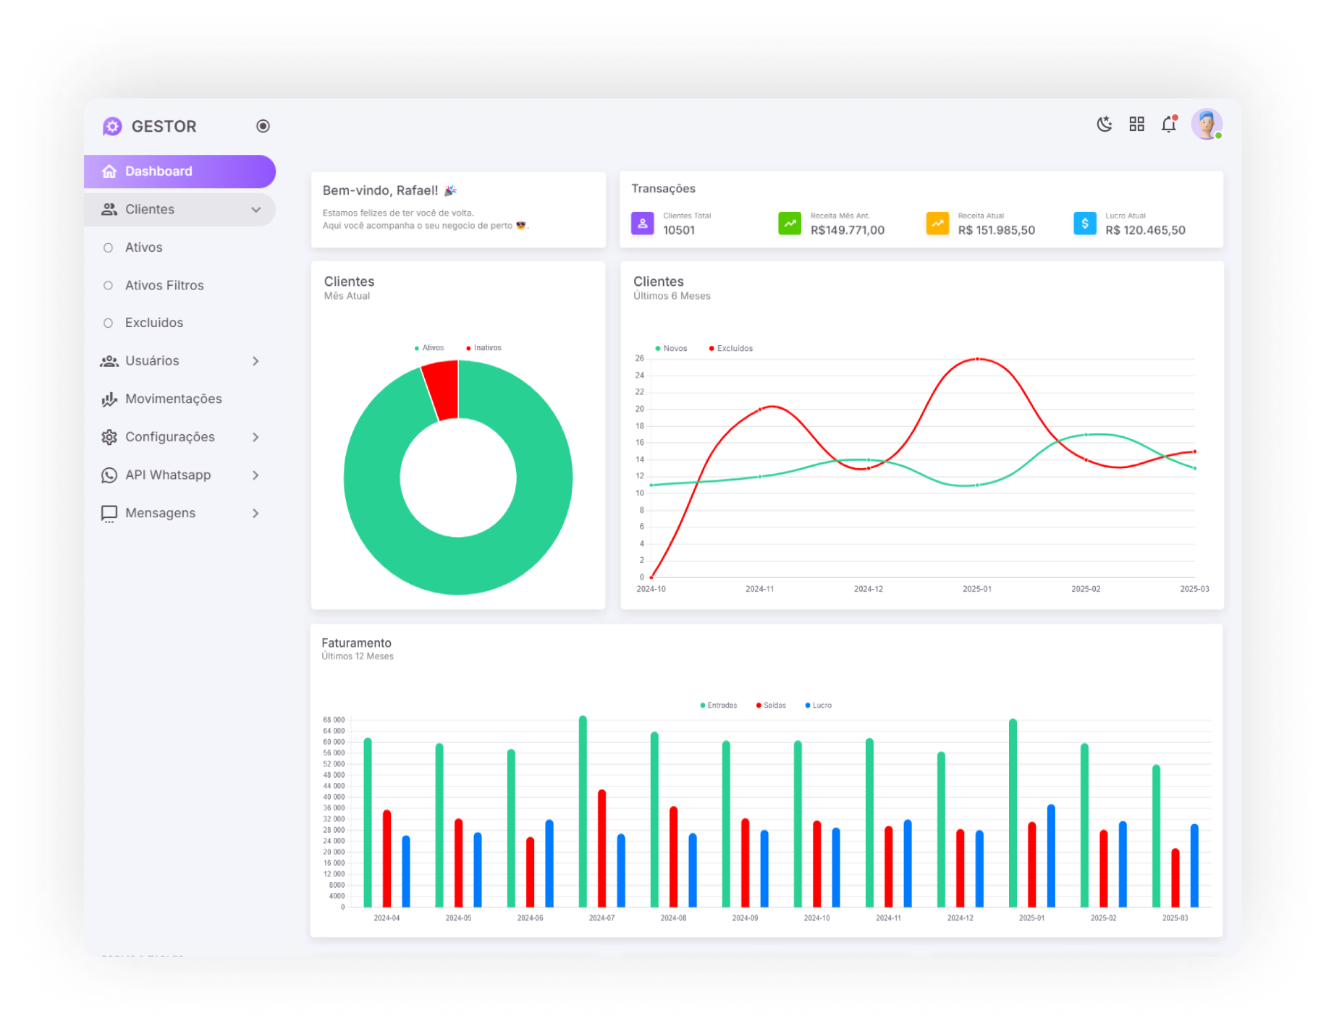Toggle Entradas legend in Faturamento chart
1326x1026 pixels.
[719, 705]
